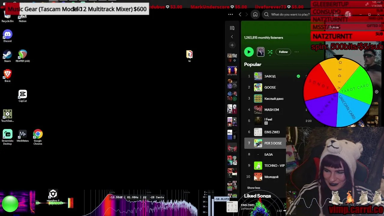Open ZAPRAVKA artist link in now playing
The width and height of the screenshot is (384, 216).
[x=247, y=209]
